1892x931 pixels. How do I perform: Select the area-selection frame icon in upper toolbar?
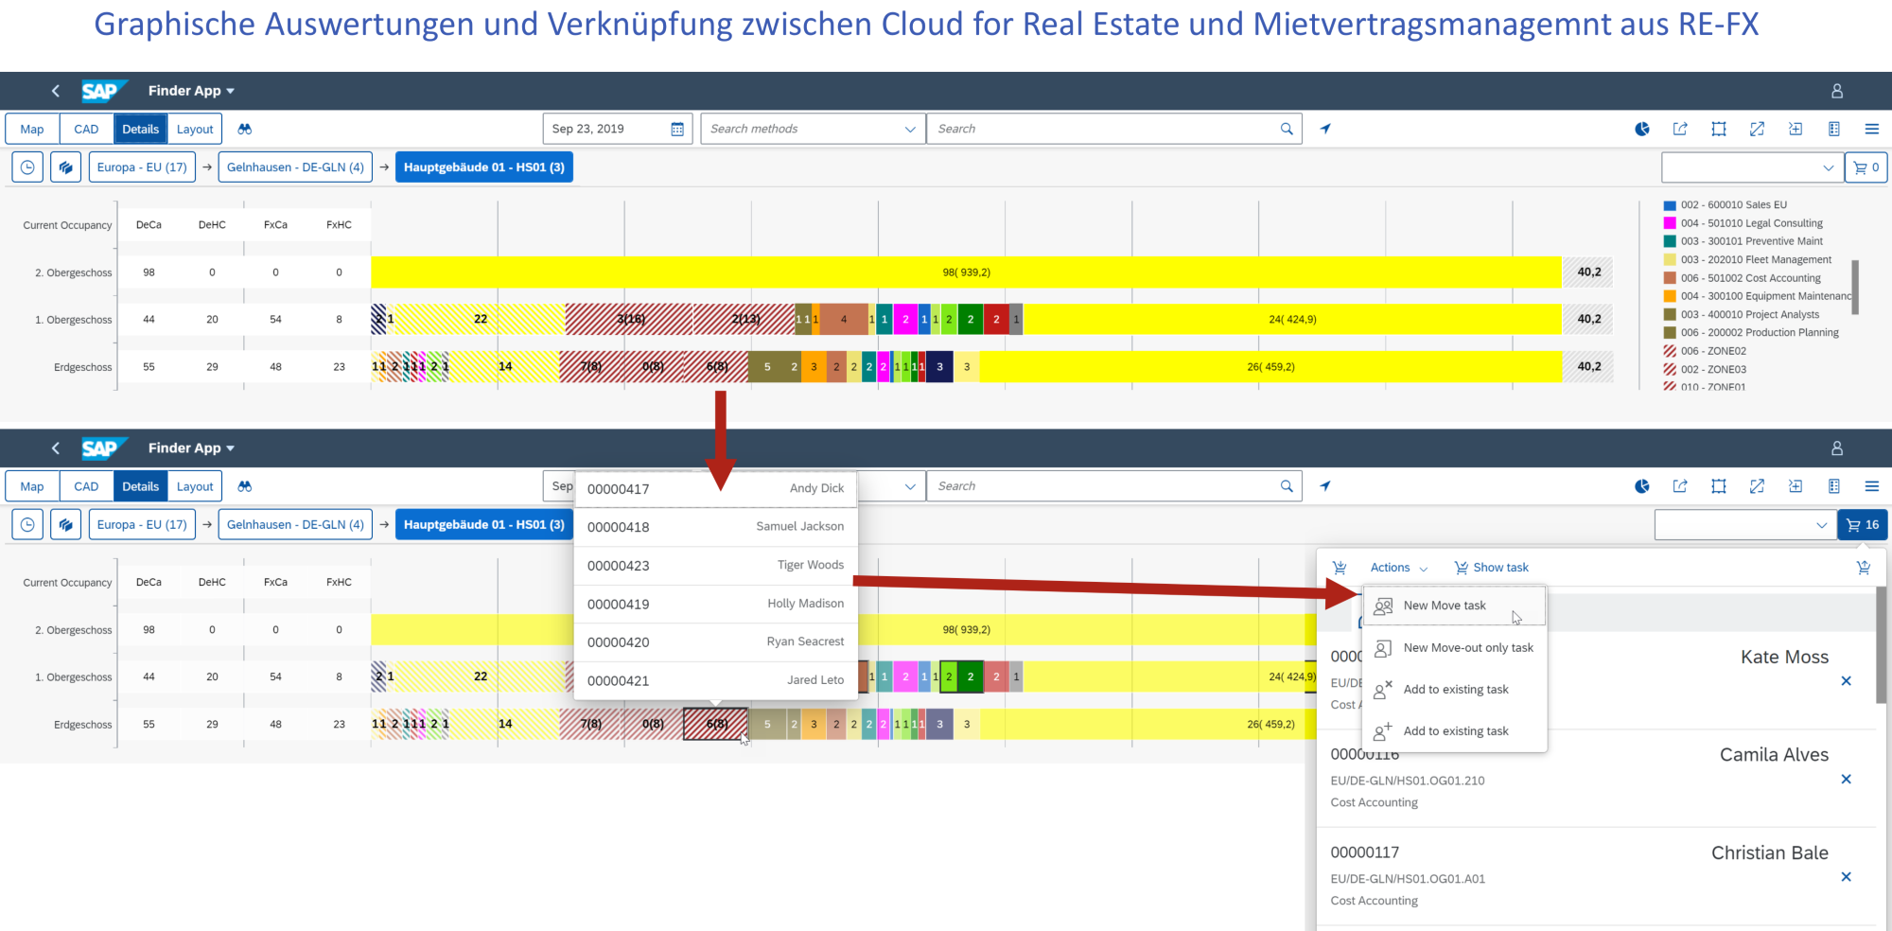[1719, 129]
